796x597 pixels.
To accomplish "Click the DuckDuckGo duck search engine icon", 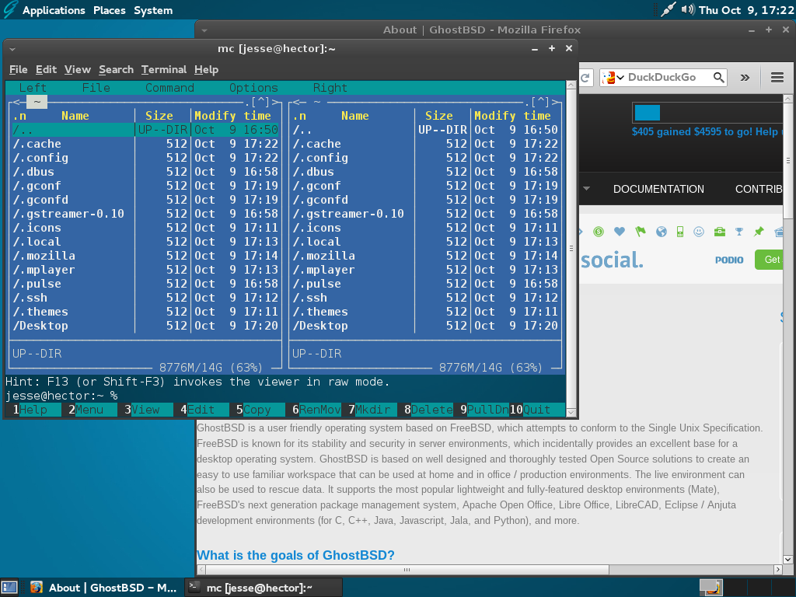I will pyautogui.click(x=608, y=77).
